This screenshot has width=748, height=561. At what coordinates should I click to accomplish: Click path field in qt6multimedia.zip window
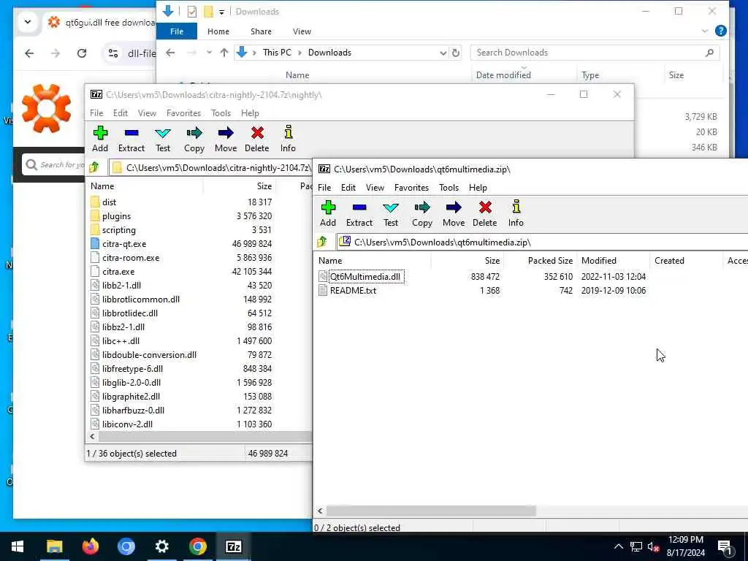tap(542, 242)
